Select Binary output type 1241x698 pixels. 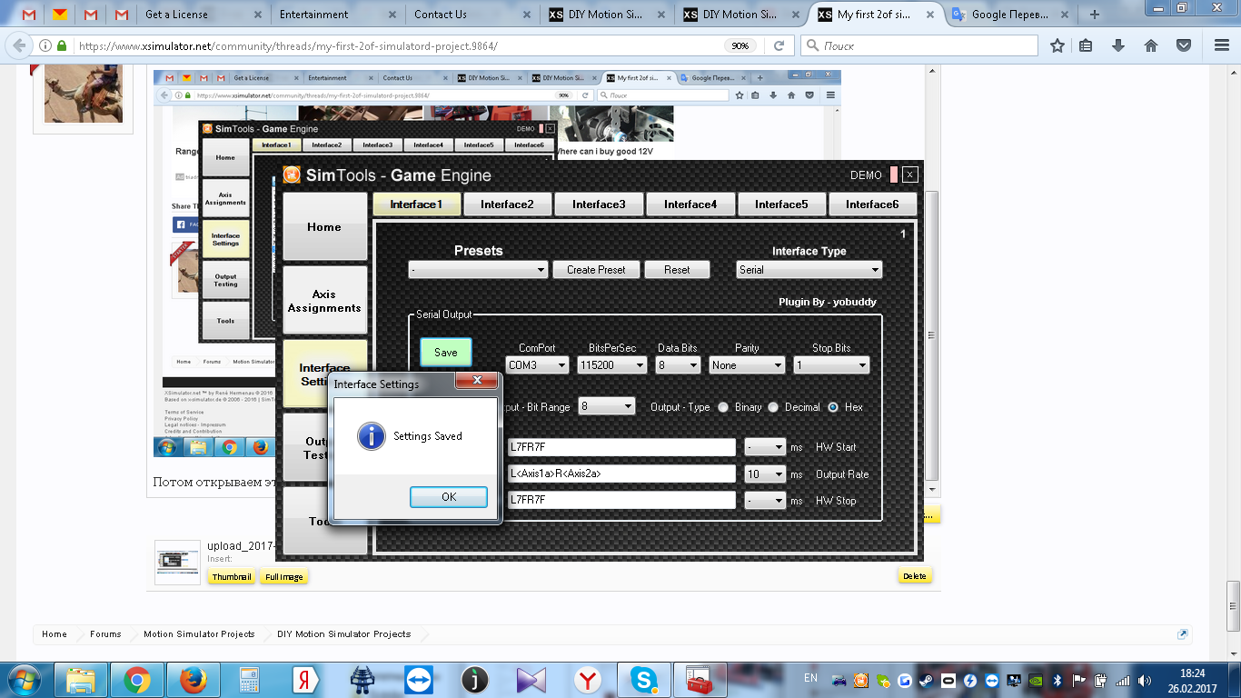pyautogui.click(x=723, y=407)
